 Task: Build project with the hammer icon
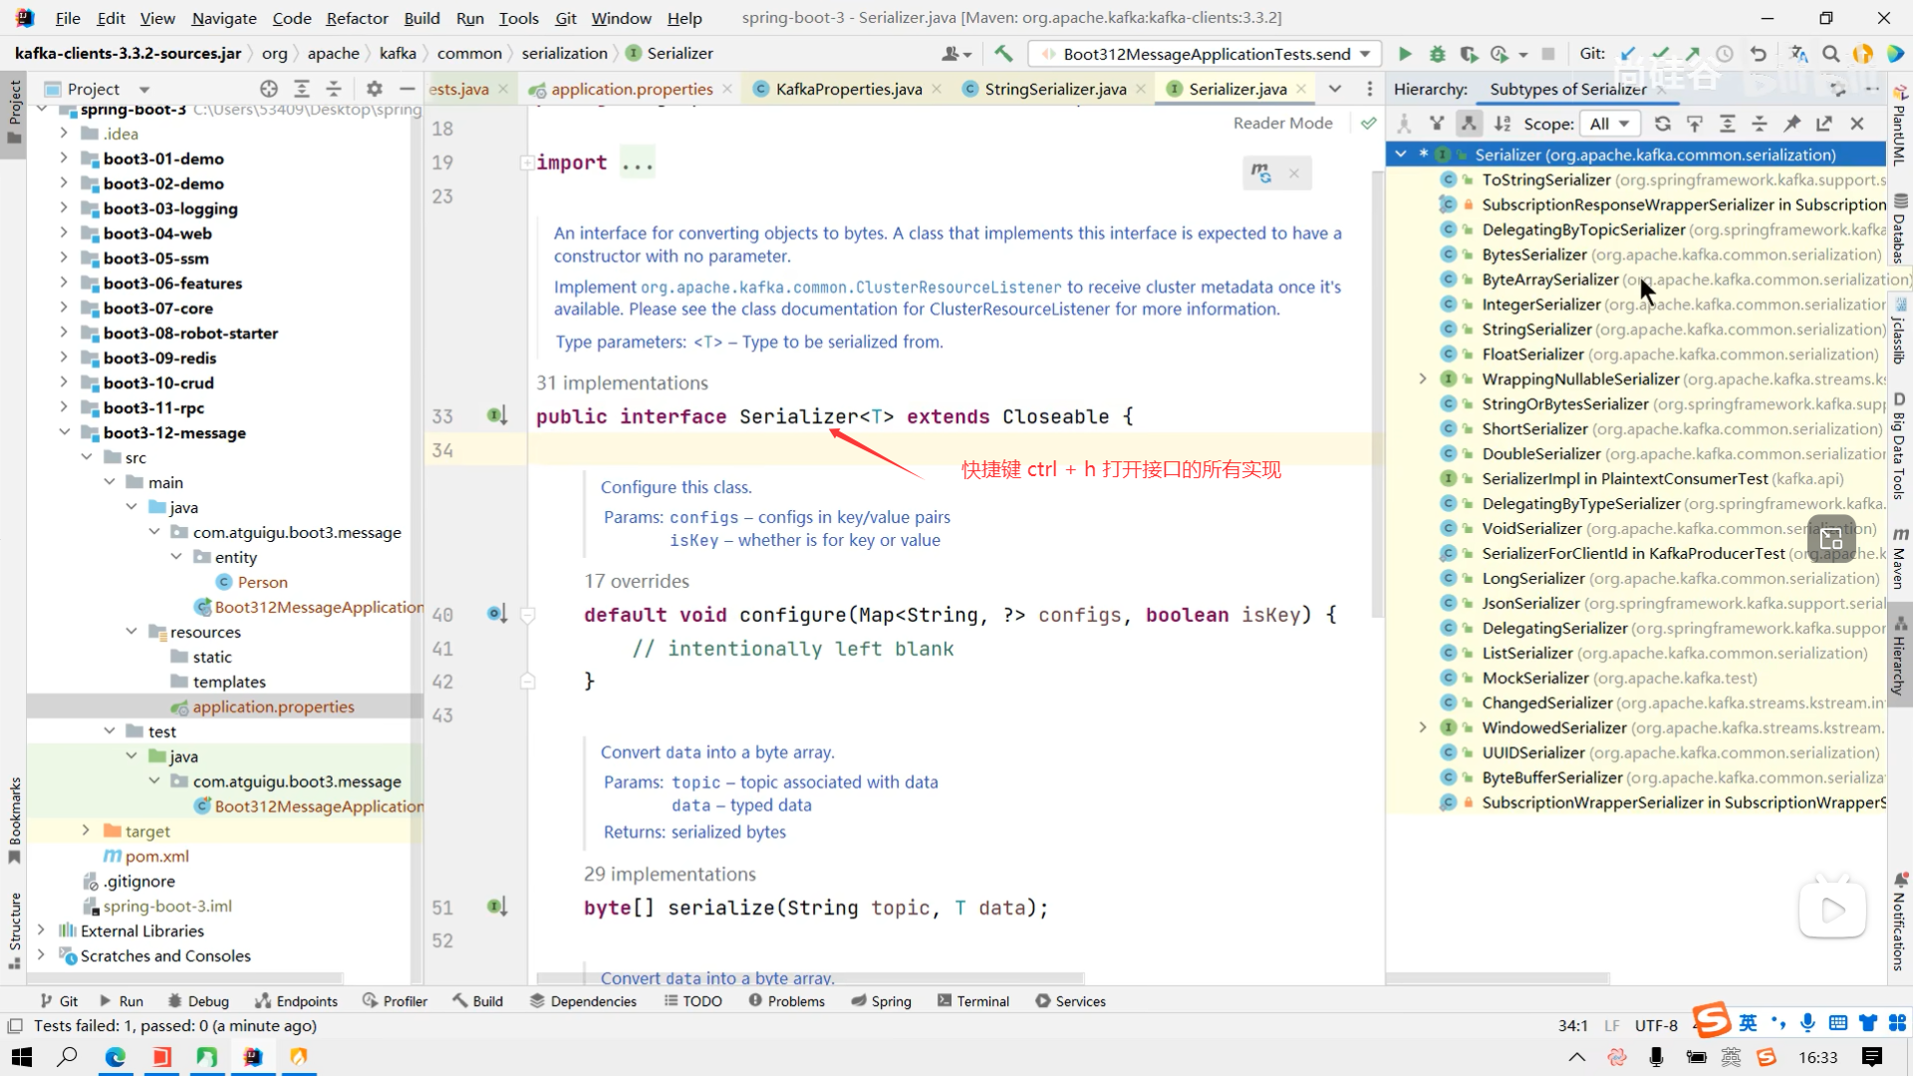pos(1003,54)
